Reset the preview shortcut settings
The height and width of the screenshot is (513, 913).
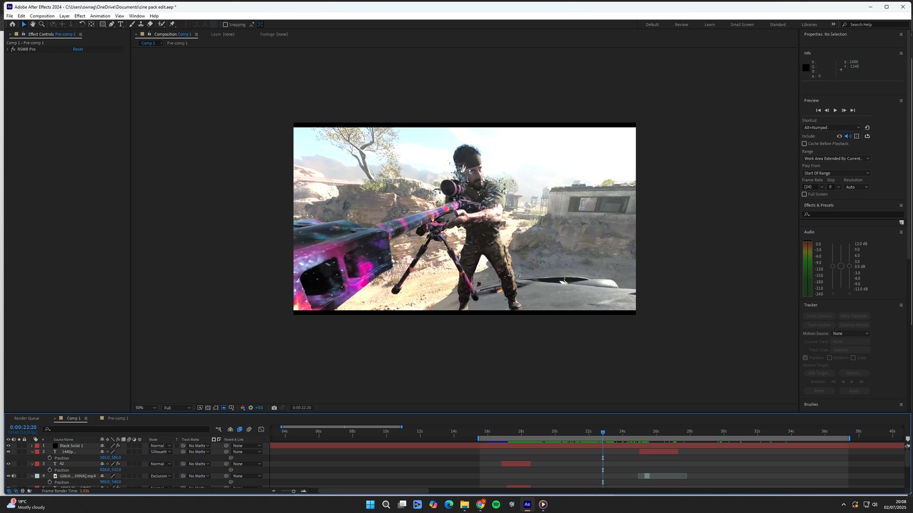(x=867, y=128)
